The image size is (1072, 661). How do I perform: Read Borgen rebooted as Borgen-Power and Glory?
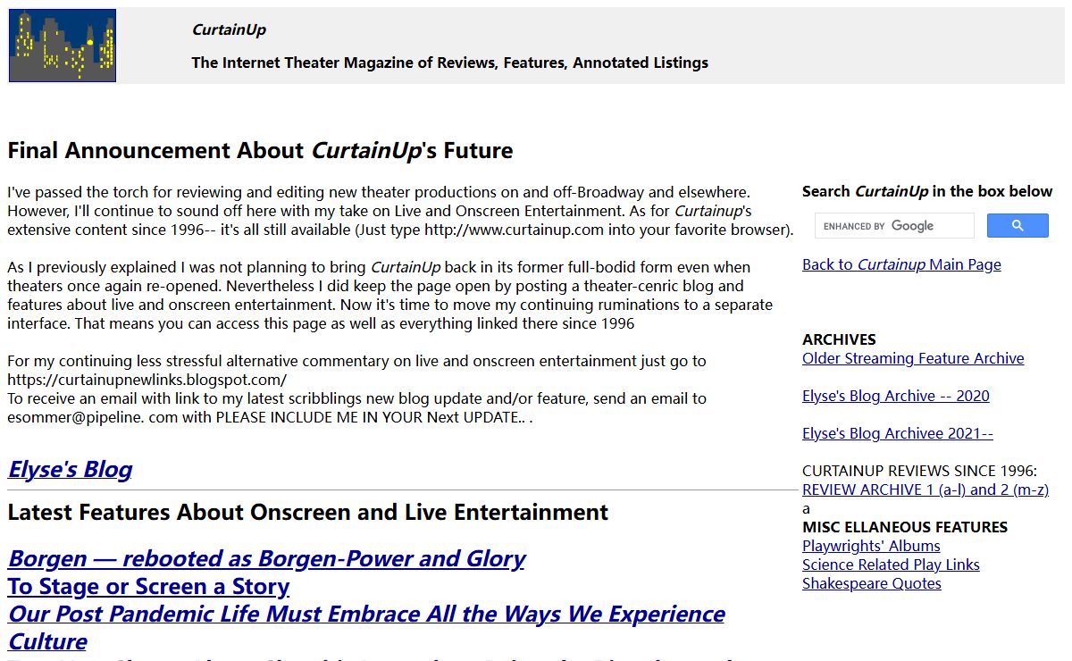[266, 558]
